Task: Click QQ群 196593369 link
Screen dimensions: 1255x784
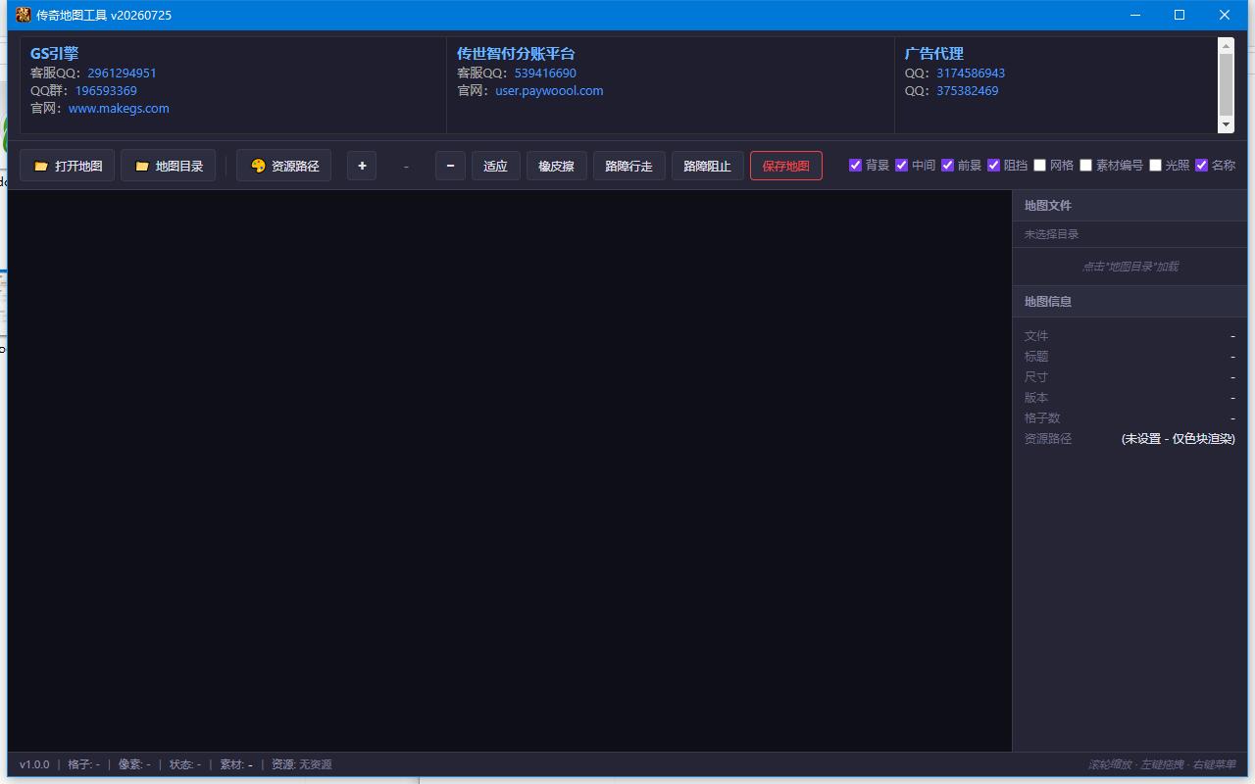Action: coord(106,90)
